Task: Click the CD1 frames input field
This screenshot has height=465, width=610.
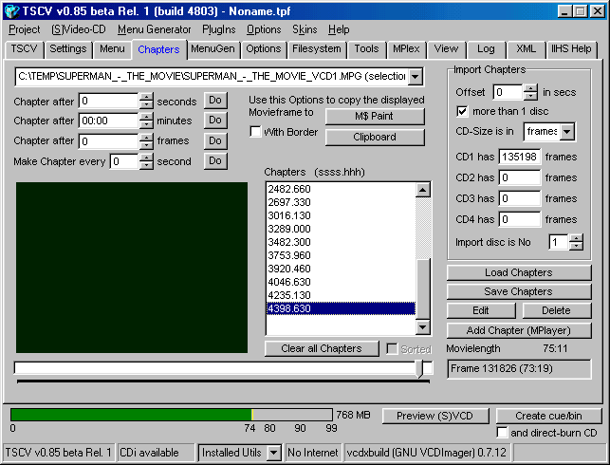Action: 520,157
